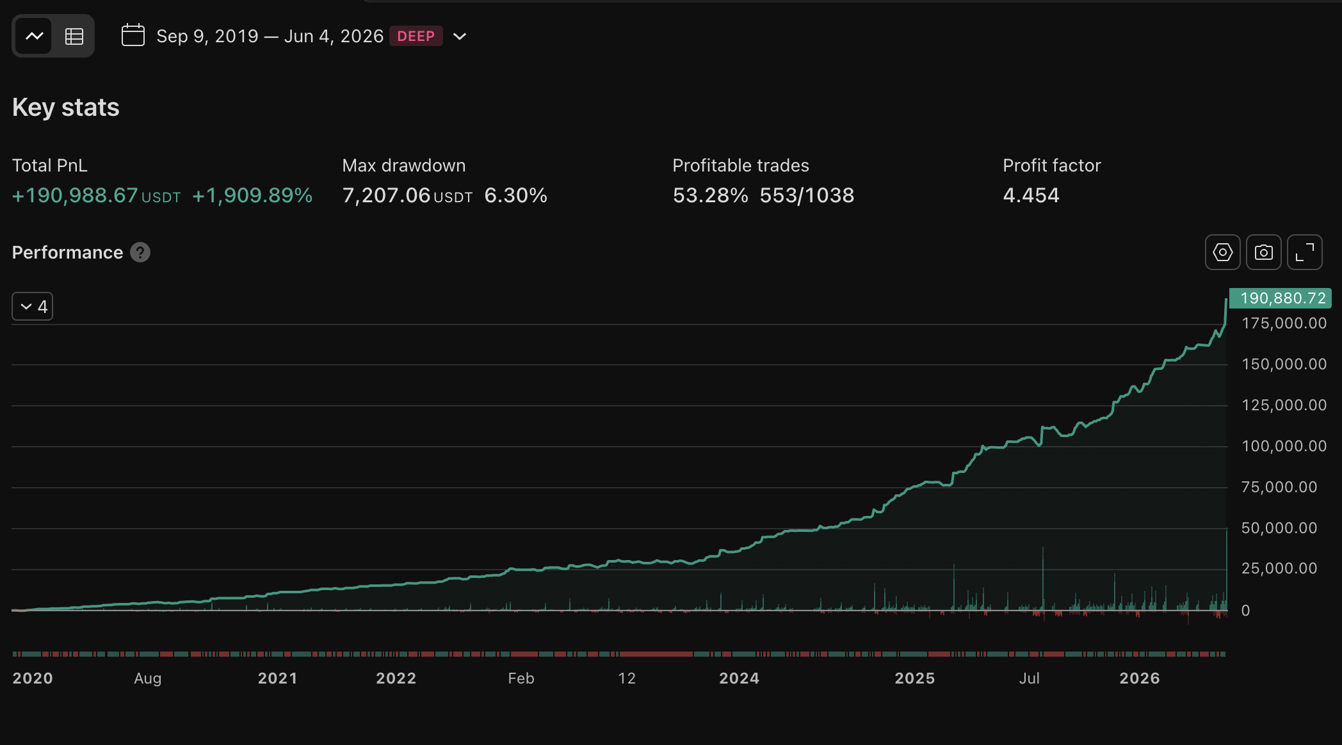Click the DEEP badge

coord(416,36)
